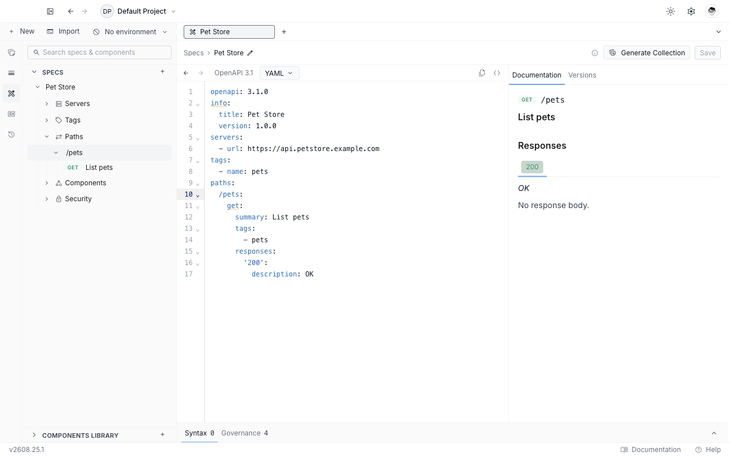Screen dimensions: 730x456
Task: Click the OpenAPI 3.1 label
Action: click(x=234, y=73)
